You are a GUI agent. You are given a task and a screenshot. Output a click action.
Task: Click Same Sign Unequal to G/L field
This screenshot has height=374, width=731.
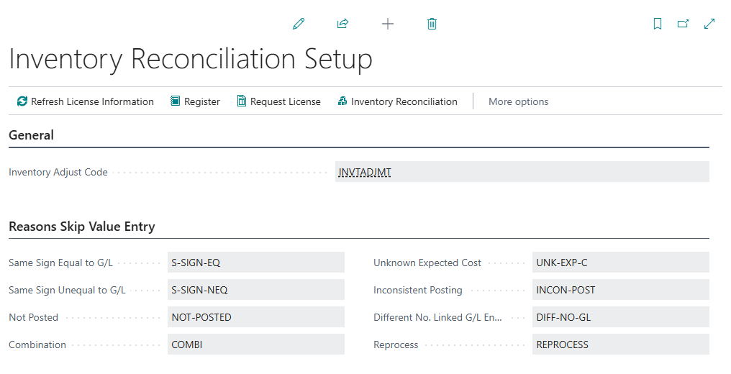(256, 290)
